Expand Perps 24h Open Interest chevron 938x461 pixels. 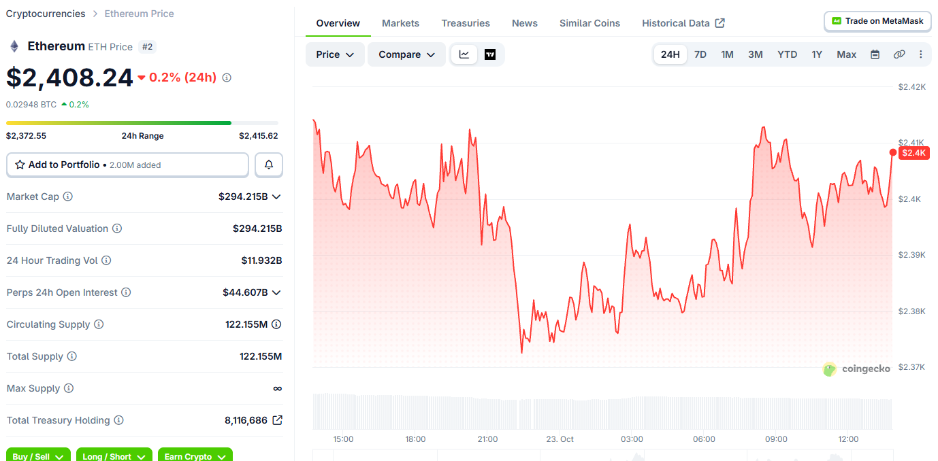pos(276,292)
